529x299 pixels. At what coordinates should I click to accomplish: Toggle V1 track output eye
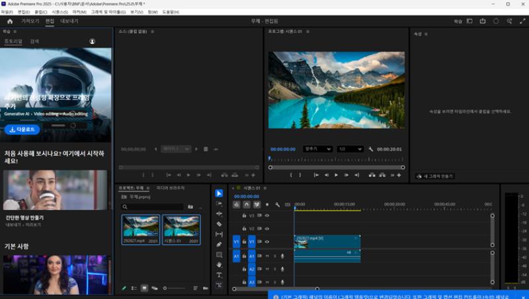coord(267,242)
